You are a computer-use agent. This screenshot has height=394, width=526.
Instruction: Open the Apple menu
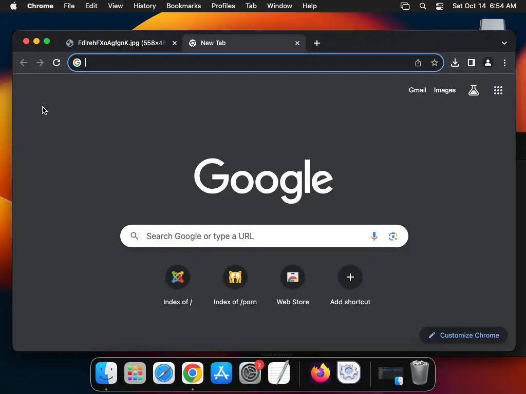(13, 6)
